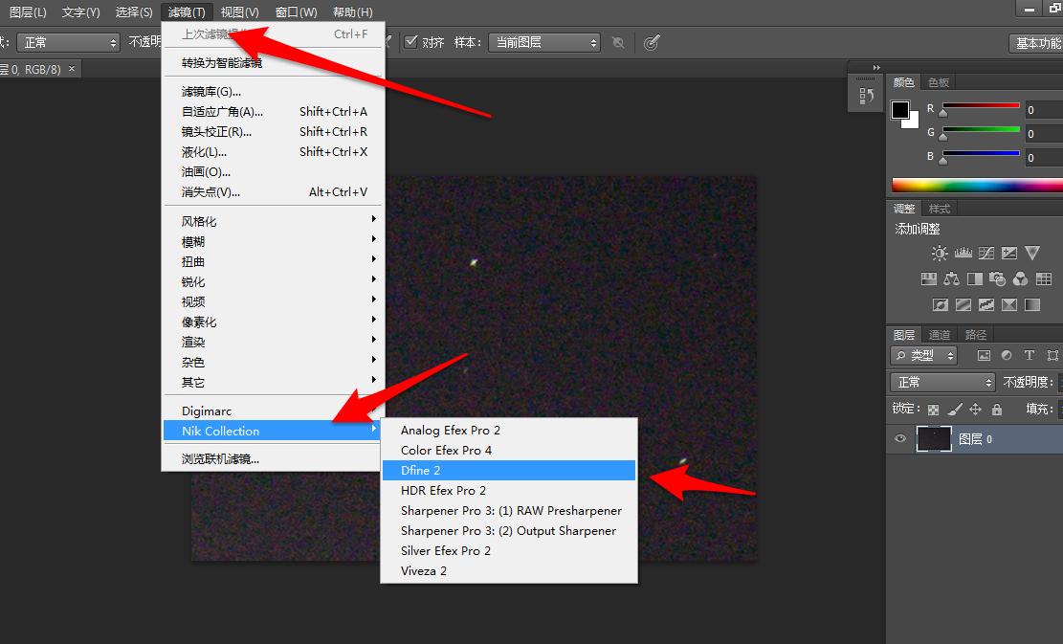Switch to the 路径 tab
The width and height of the screenshot is (1063, 644).
coord(976,335)
